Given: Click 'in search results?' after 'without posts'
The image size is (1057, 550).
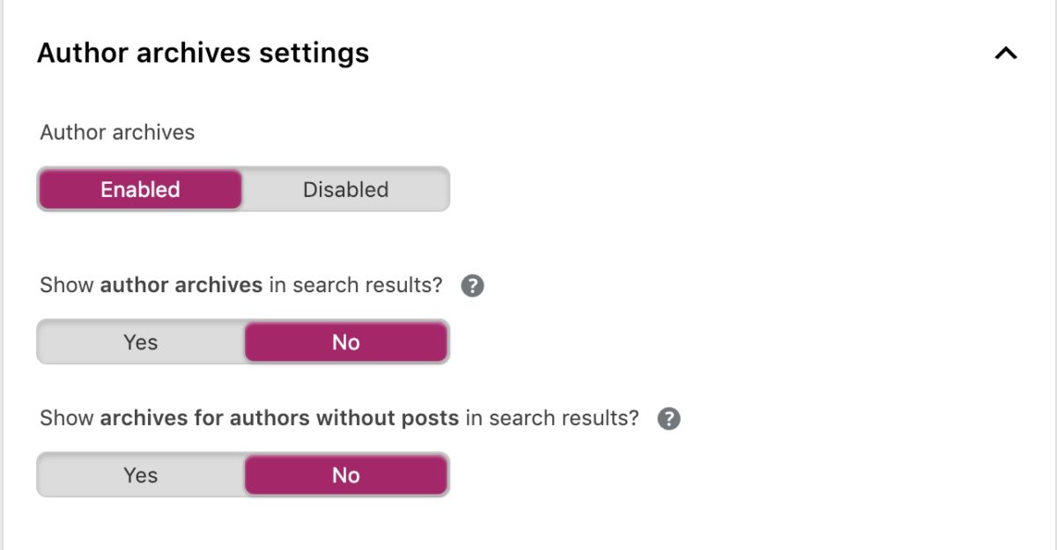Looking at the screenshot, I should click(x=552, y=418).
